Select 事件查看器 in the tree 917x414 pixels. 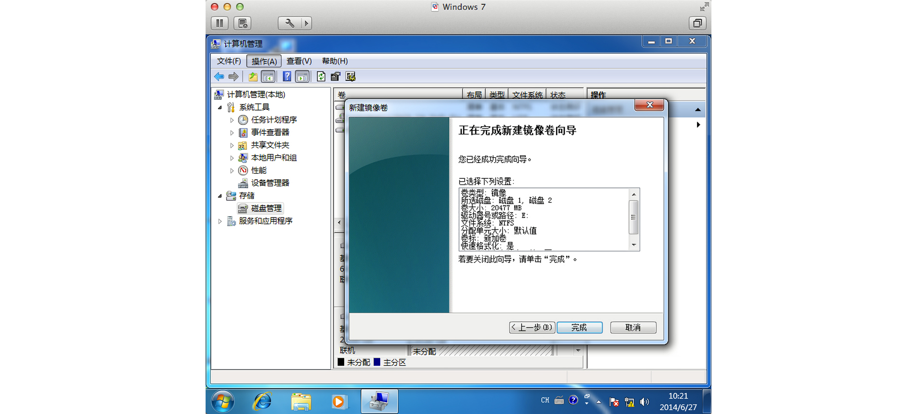pos(270,132)
